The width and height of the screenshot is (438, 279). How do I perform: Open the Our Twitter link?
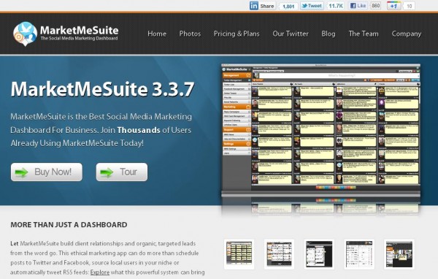coord(291,34)
